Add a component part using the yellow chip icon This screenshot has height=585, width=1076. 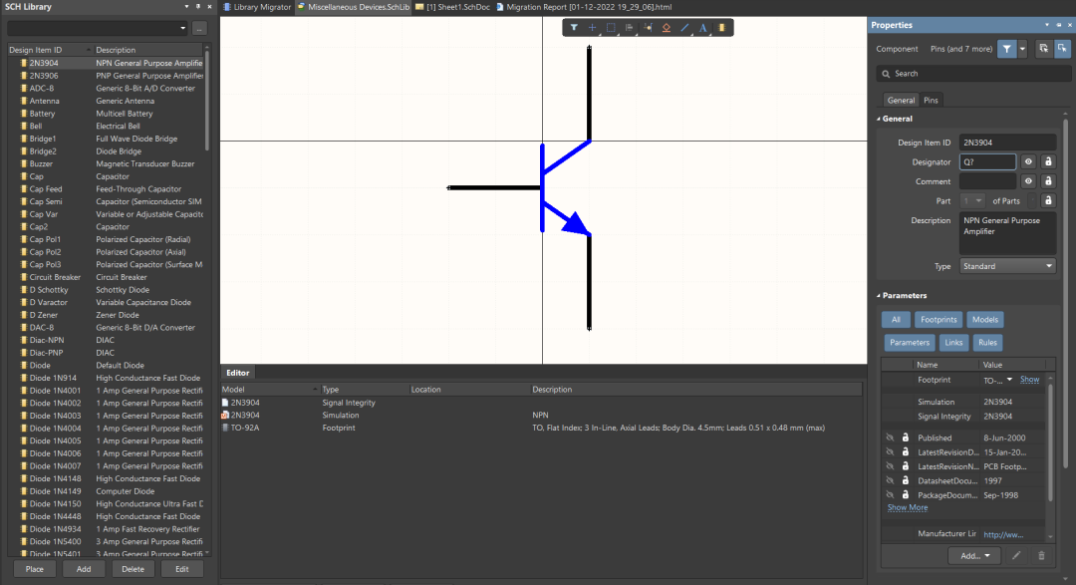(722, 28)
